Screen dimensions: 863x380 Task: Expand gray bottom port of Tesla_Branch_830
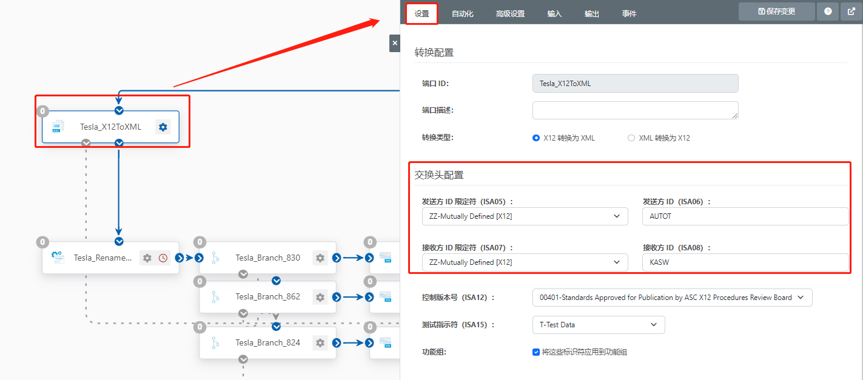(243, 274)
